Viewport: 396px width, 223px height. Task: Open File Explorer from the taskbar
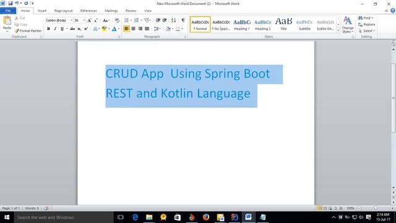149,217
